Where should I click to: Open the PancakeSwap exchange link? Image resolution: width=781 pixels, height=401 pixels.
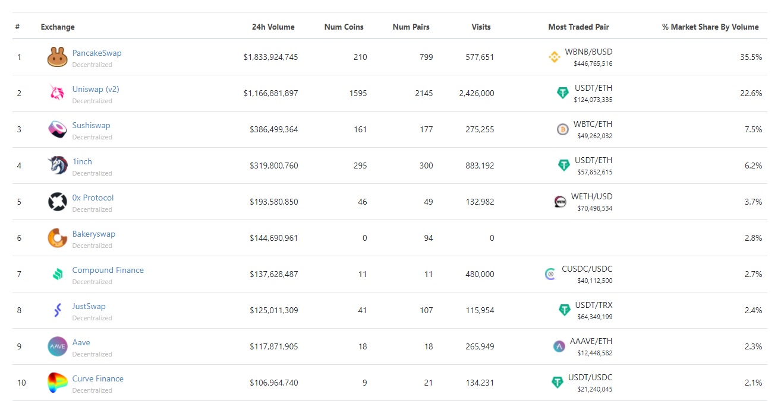tap(97, 53)
